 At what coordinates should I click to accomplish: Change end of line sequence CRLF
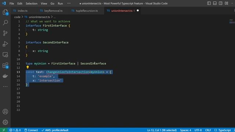pos(208,130)
